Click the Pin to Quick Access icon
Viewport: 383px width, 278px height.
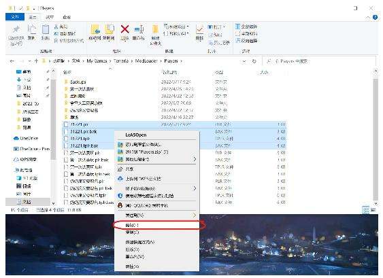(x=16, y=29)
